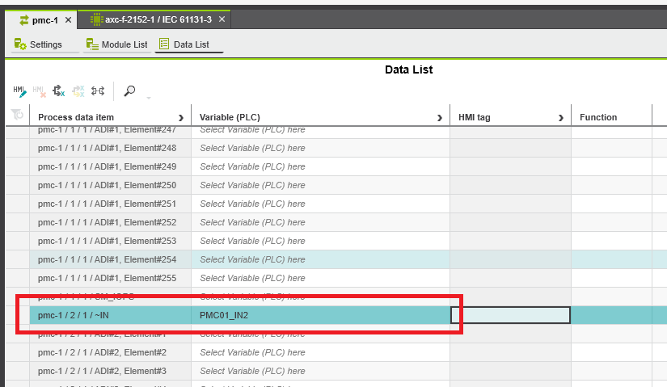667x387 pixels.
Task: Select variable field for ADI#1, Element#250
Action: point(319,185)
